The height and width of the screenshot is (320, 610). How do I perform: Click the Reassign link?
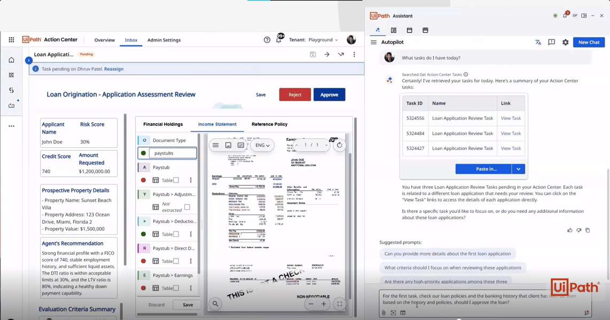coord(114,69)
